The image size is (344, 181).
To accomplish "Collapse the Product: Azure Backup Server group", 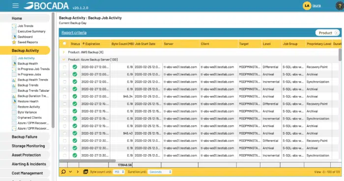I will (63, 59).
